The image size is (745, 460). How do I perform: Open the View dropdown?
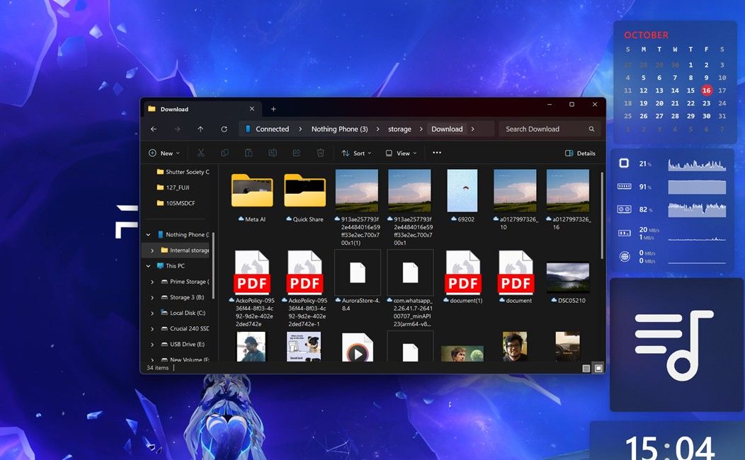click(x=401, y=154)
